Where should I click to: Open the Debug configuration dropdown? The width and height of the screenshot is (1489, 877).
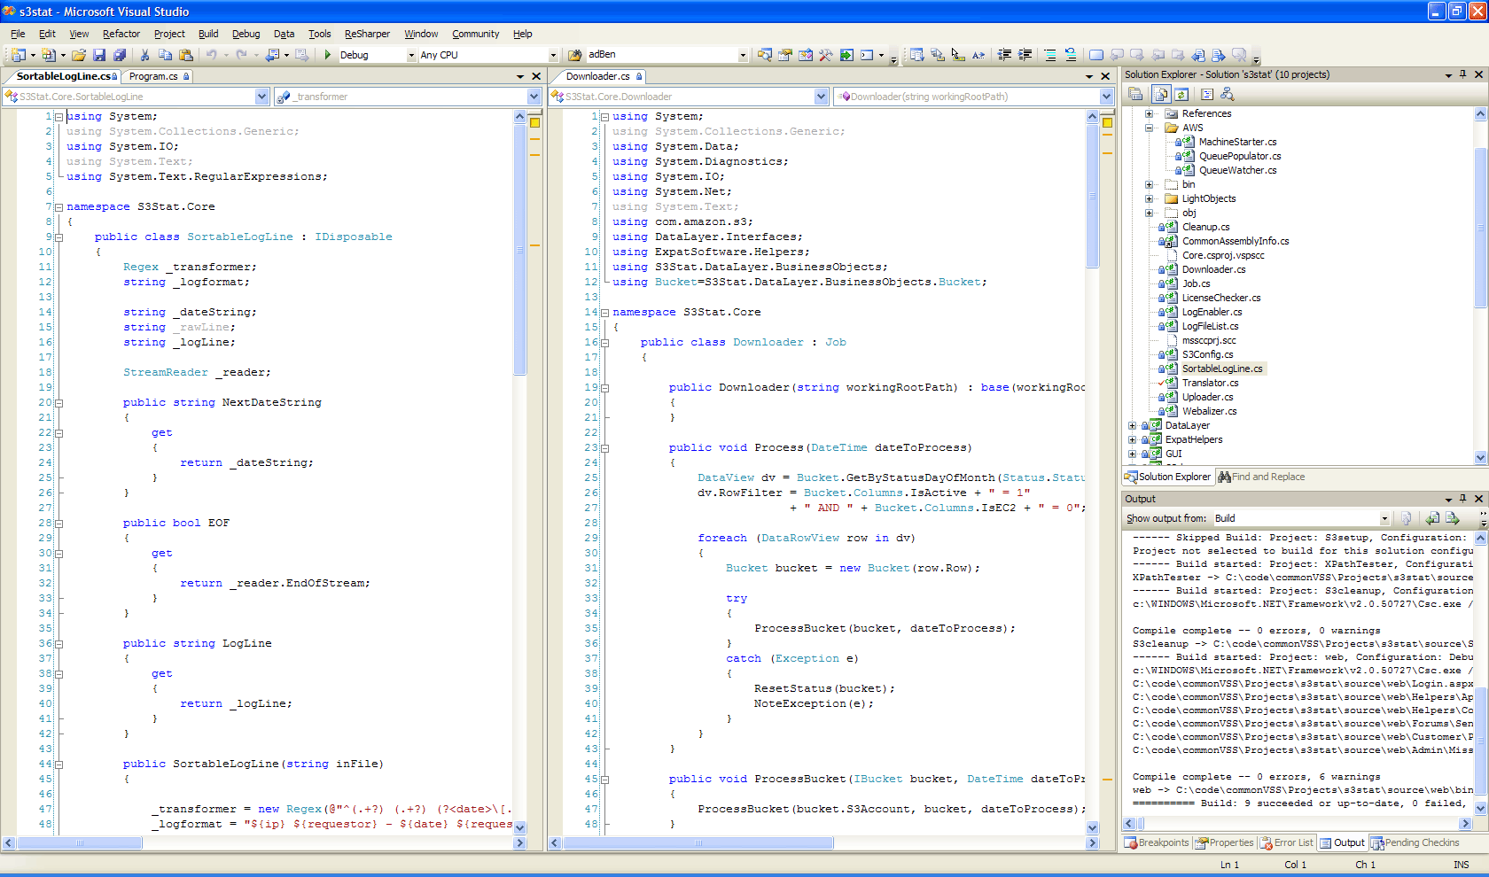(411, 55)
